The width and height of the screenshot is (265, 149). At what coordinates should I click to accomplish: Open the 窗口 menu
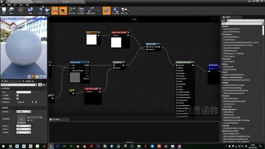pyautogui.click(x=21, y=5)
